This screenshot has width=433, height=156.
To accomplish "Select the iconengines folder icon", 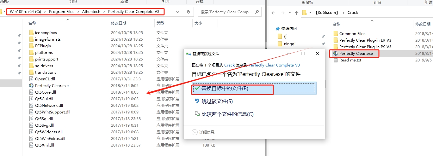I will coord(31,32).
